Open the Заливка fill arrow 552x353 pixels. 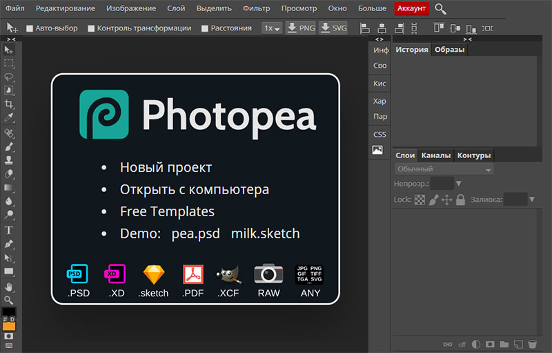pos(532,200)
